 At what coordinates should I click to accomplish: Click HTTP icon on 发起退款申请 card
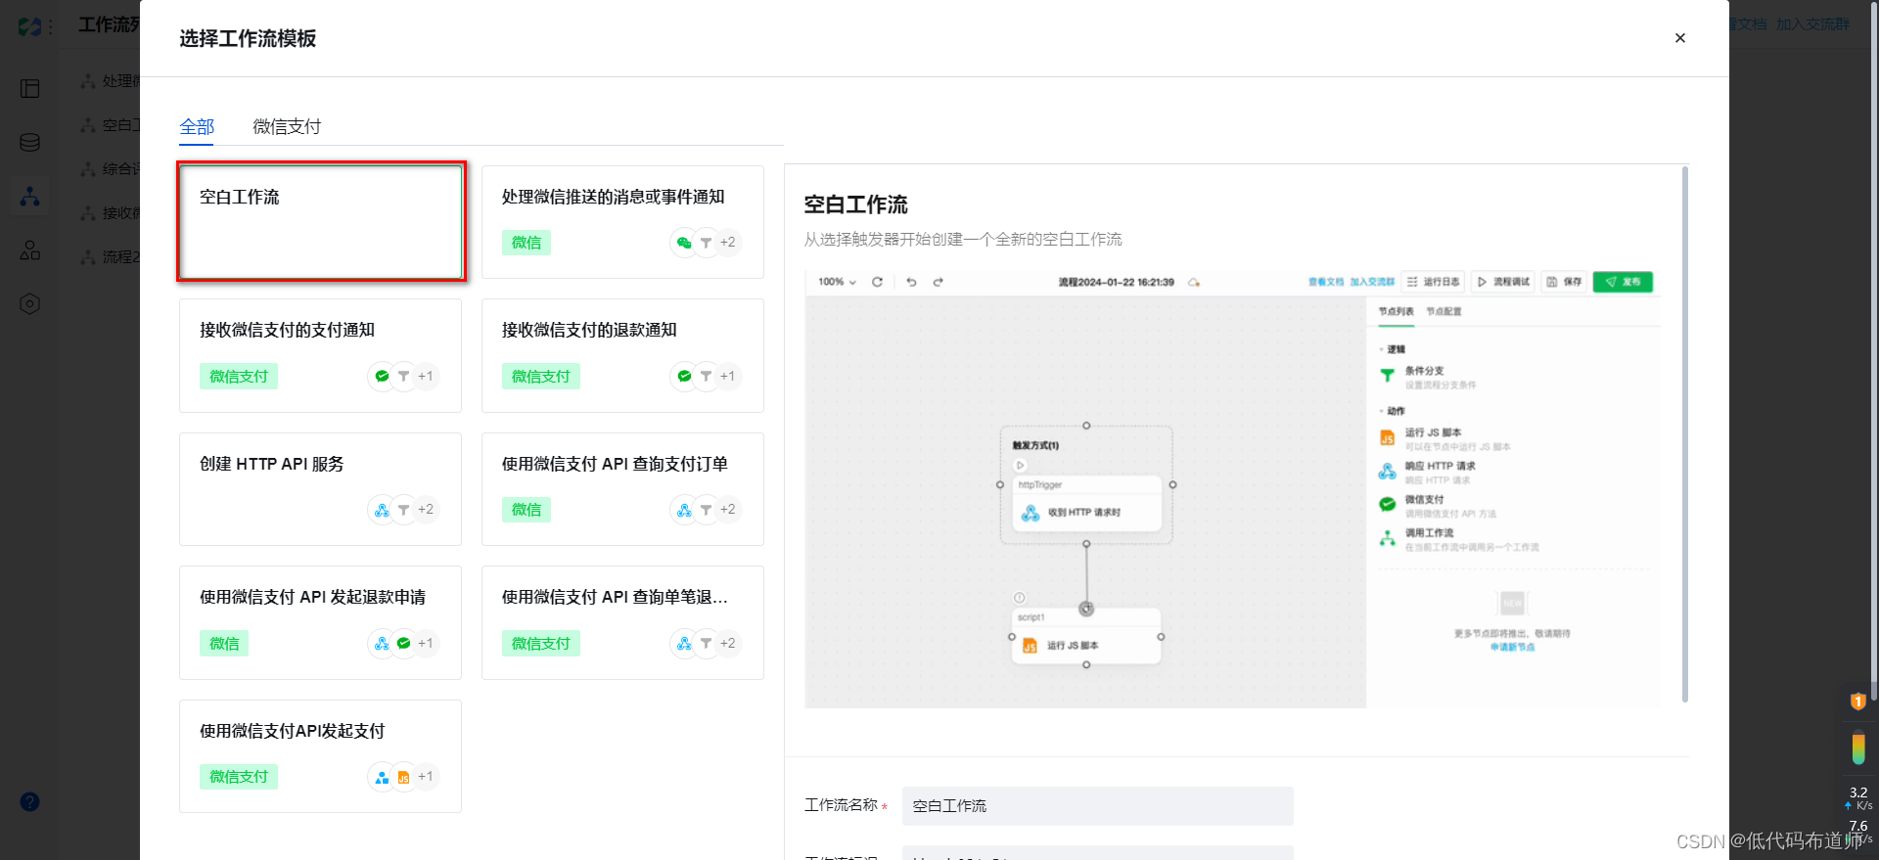(382, 644)
